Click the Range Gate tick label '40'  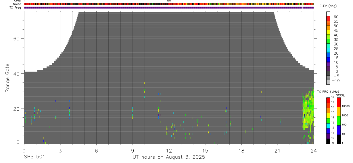point(17,74)
